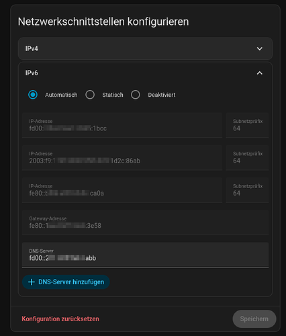Select the Automatisch radio button
Image resolution: width=286 pixels, height=336 pixels.
click(x=33, y=95)
